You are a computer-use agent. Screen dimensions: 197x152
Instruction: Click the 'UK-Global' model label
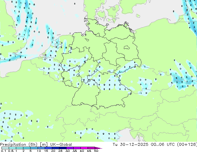[61, 145]
